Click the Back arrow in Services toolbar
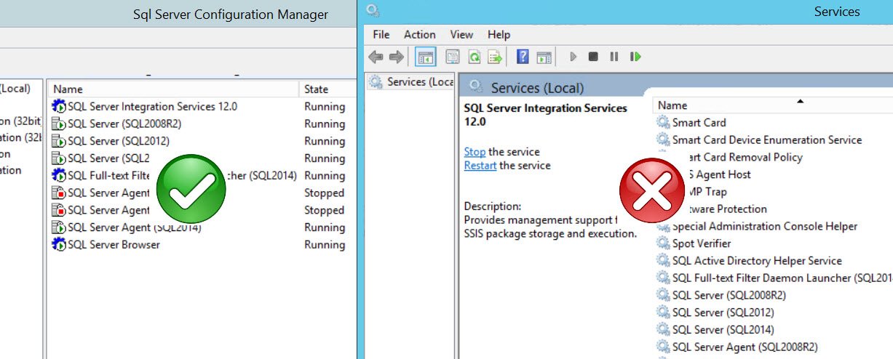893x359 pixels. click(376, 57)
